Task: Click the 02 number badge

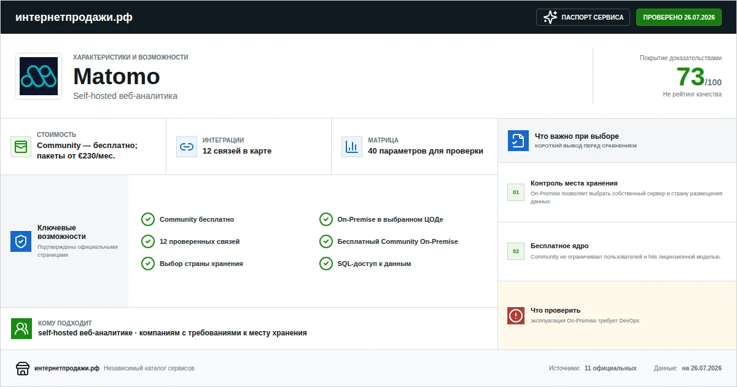Action: tap(516, 251)
